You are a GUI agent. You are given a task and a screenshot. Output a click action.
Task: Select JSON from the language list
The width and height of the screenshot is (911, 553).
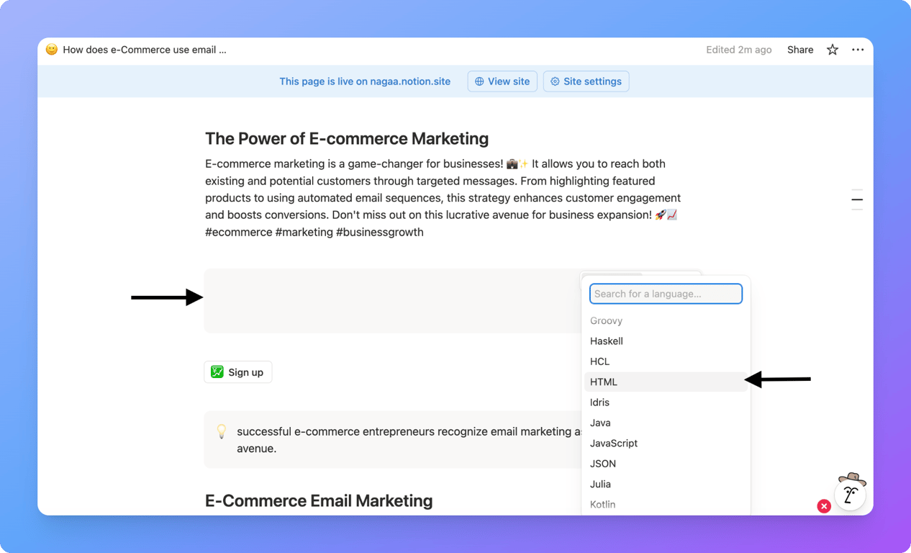(x=666, y=464)
